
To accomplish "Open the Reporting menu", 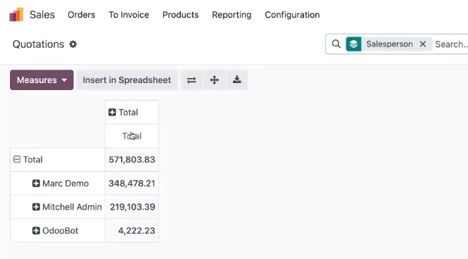I will (232, 15).
